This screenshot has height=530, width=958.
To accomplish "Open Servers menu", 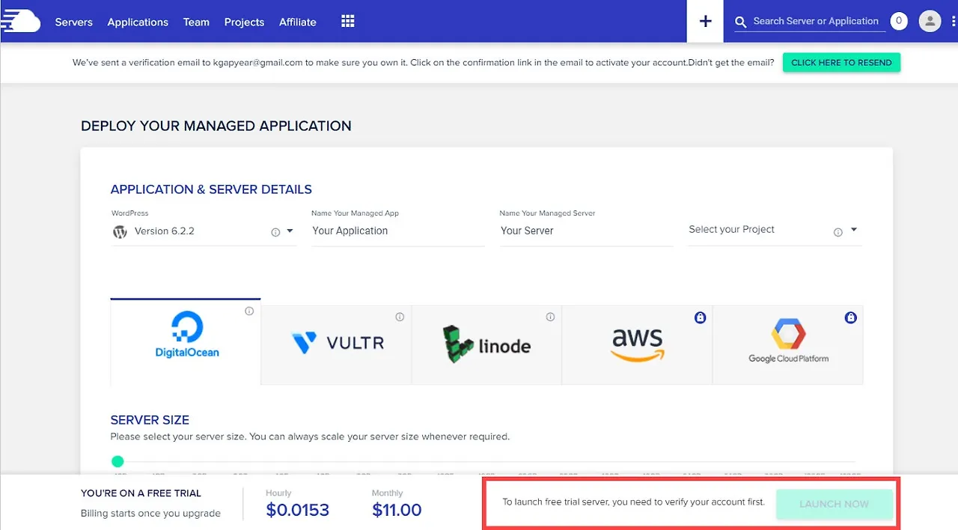I will 73,22.
